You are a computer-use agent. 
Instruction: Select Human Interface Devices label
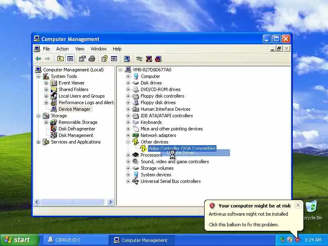[x=166, y=109]
